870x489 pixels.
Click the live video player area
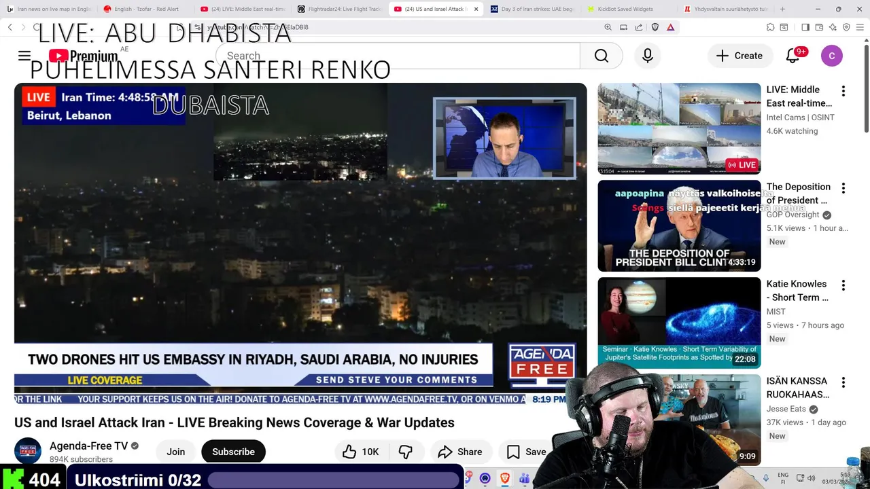300,243
